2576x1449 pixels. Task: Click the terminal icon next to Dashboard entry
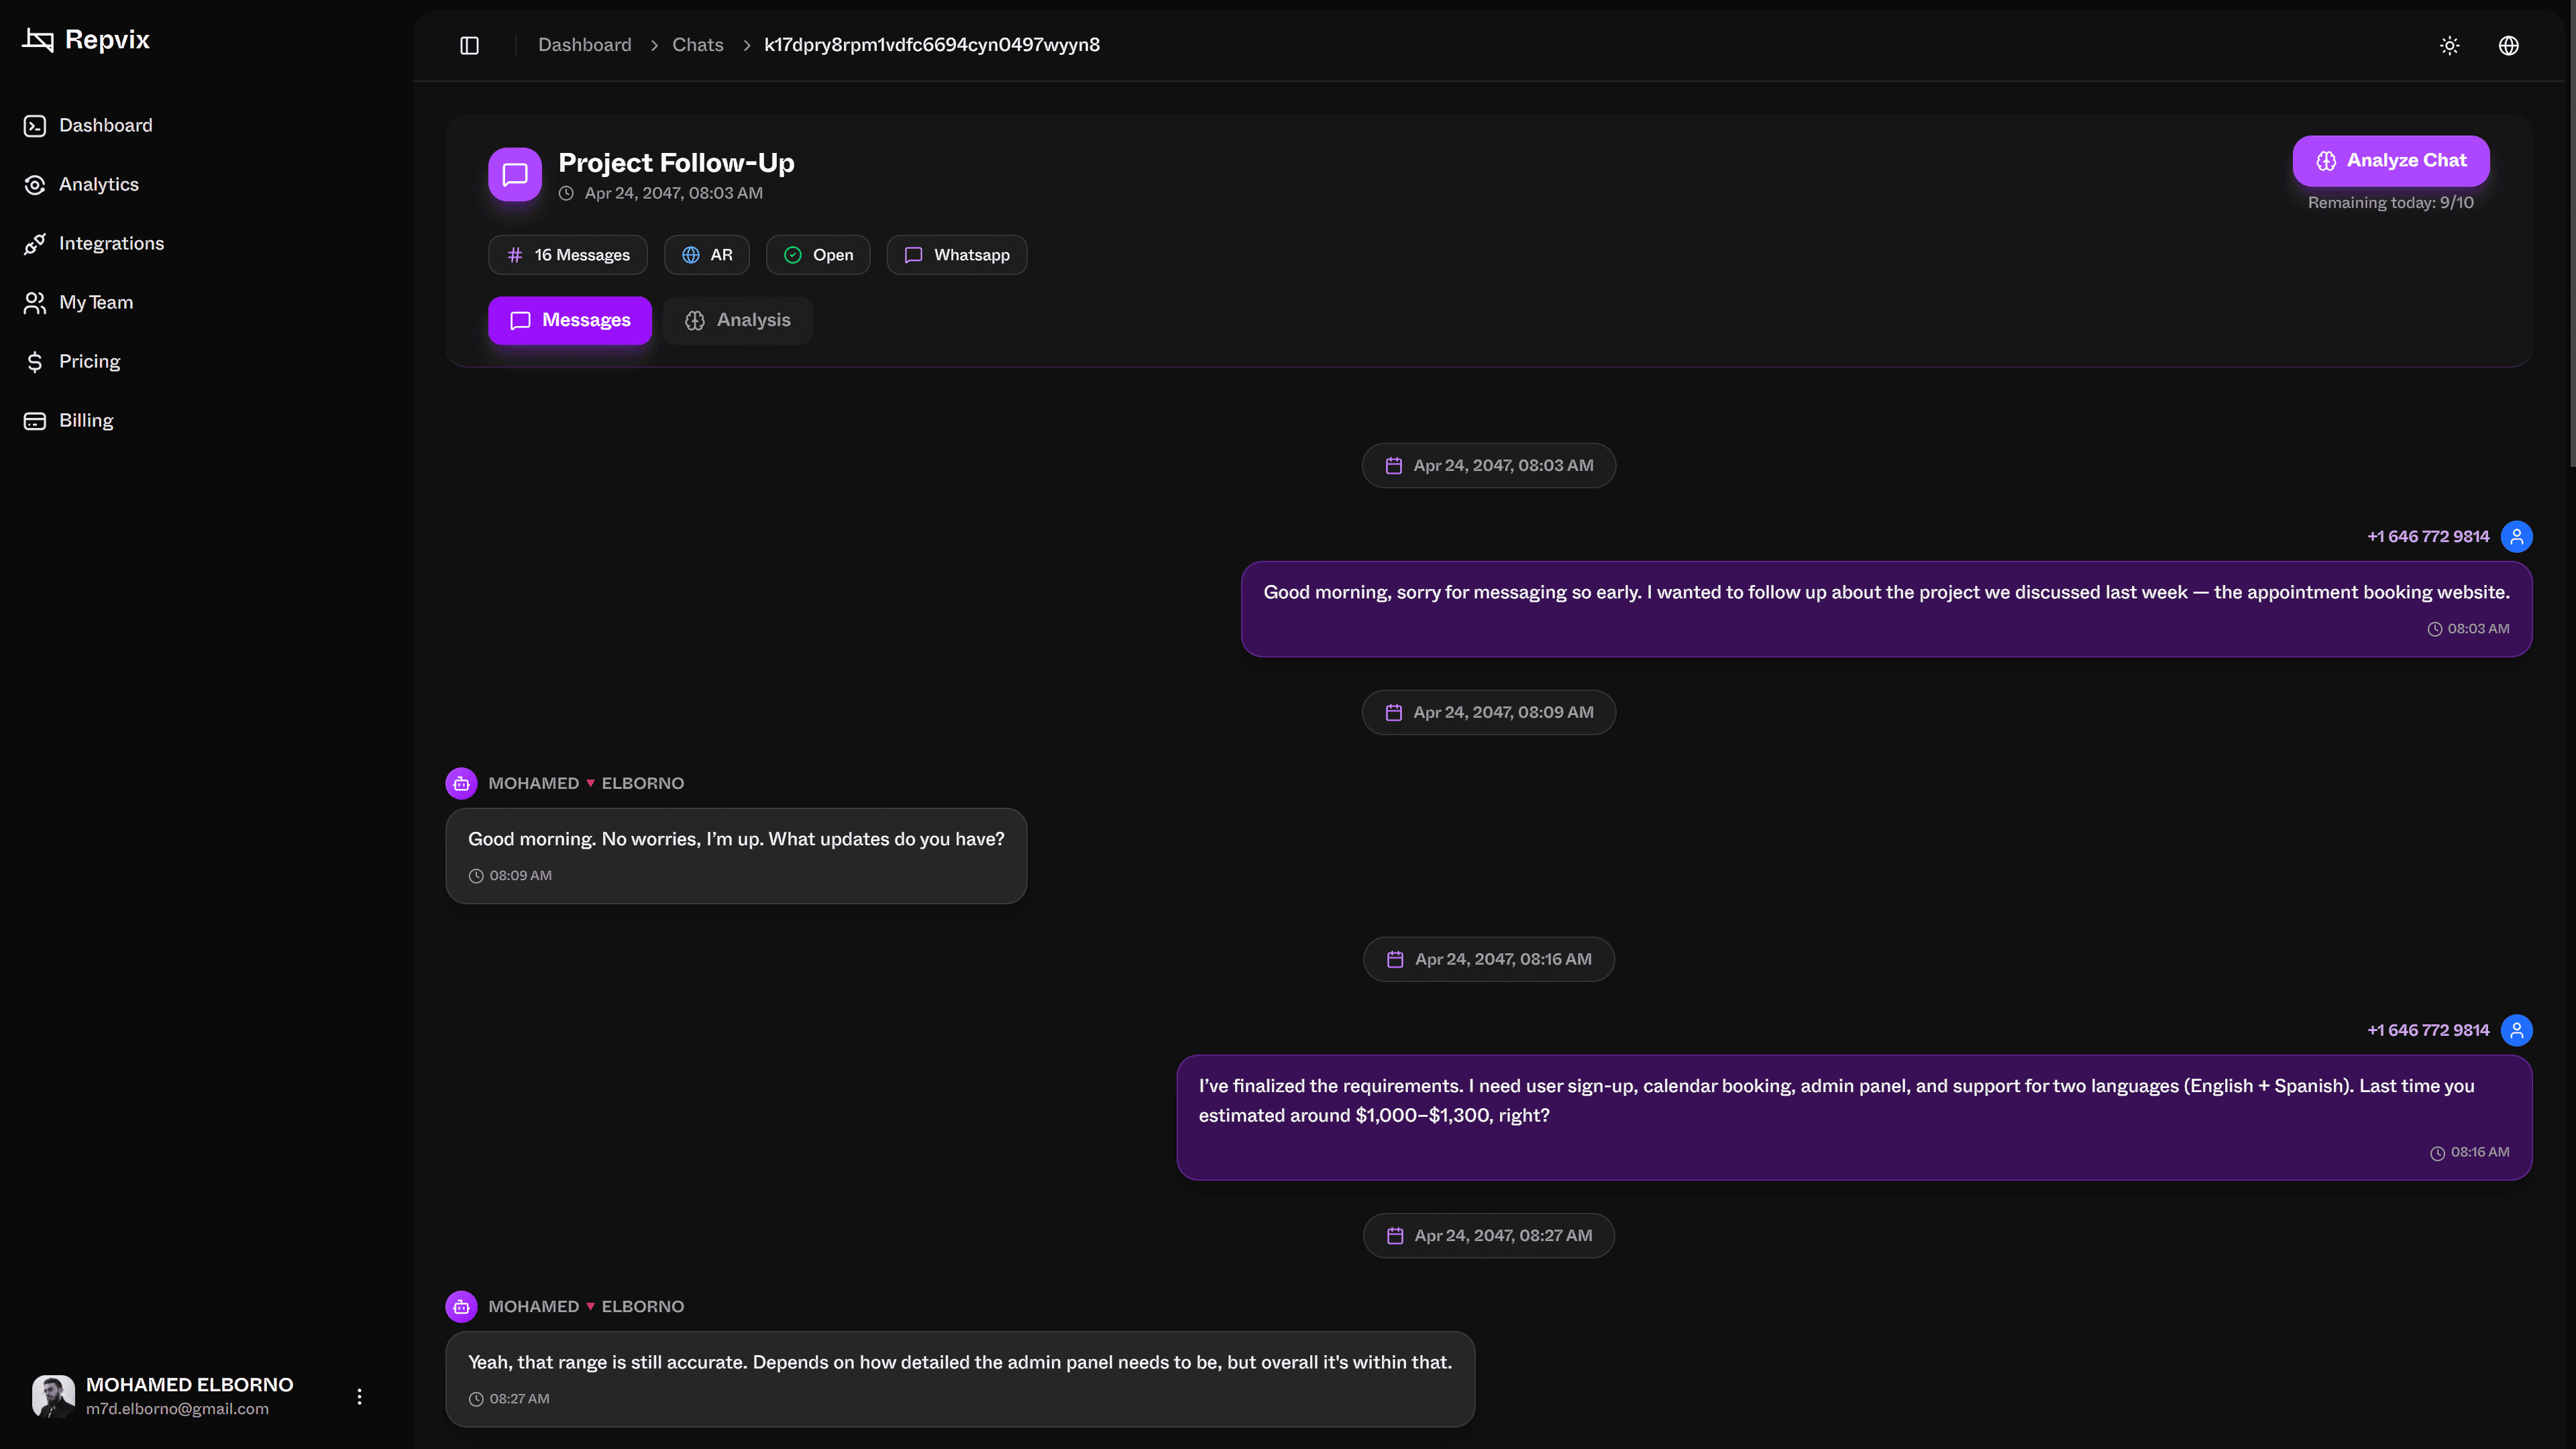coord(35,125)
